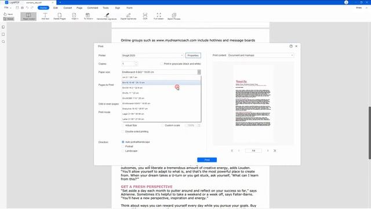Screen dimensions: 371x209
Task: Click the help icon in Print dialog
Action: 291,46
